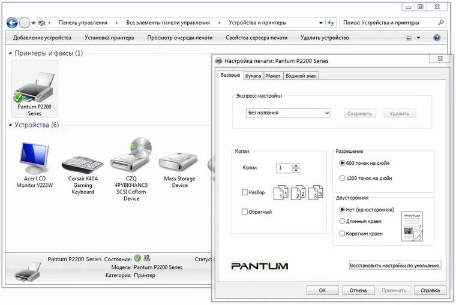Image resolution: width=456 pixels, height=305 pixels.
Task: Click the green status check icon in details pane
Action: (137, 258)
